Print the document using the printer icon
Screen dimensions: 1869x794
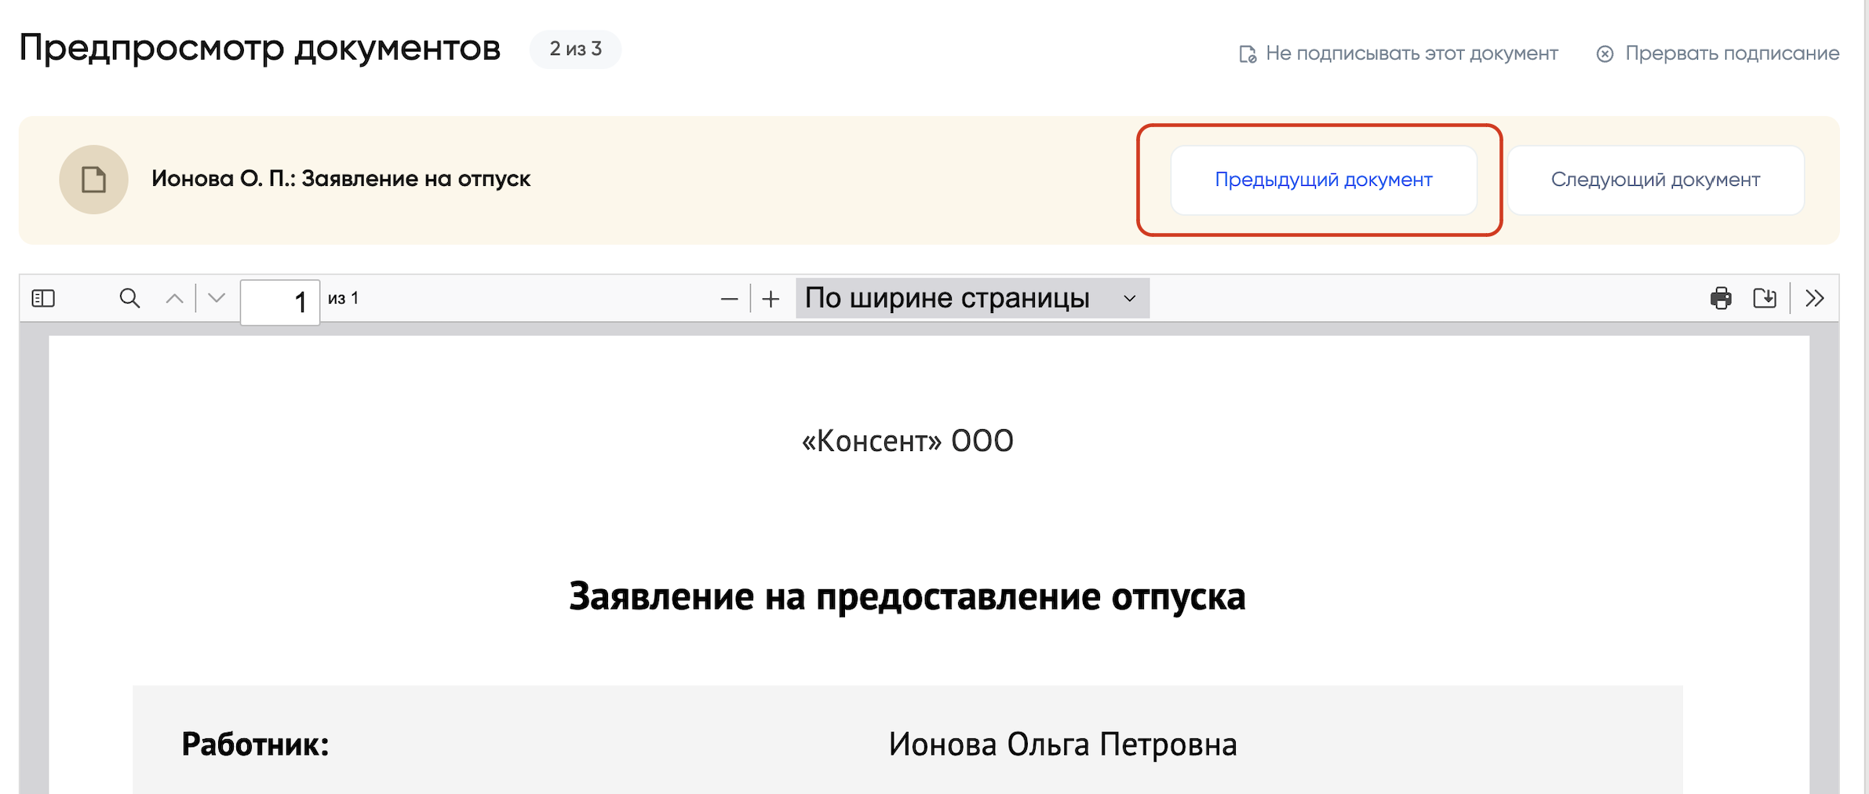pos(1721,298)
